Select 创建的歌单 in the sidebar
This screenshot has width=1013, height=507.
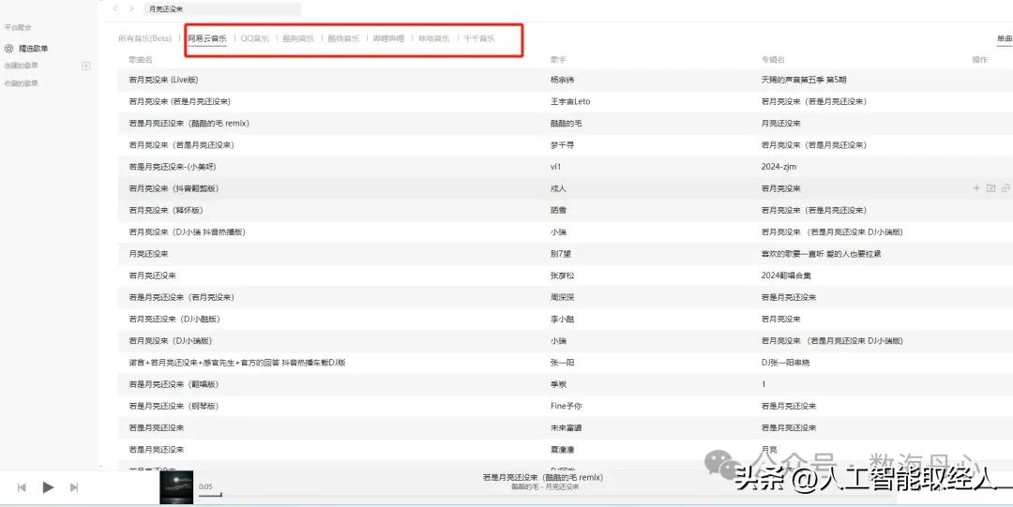point(22,66)
